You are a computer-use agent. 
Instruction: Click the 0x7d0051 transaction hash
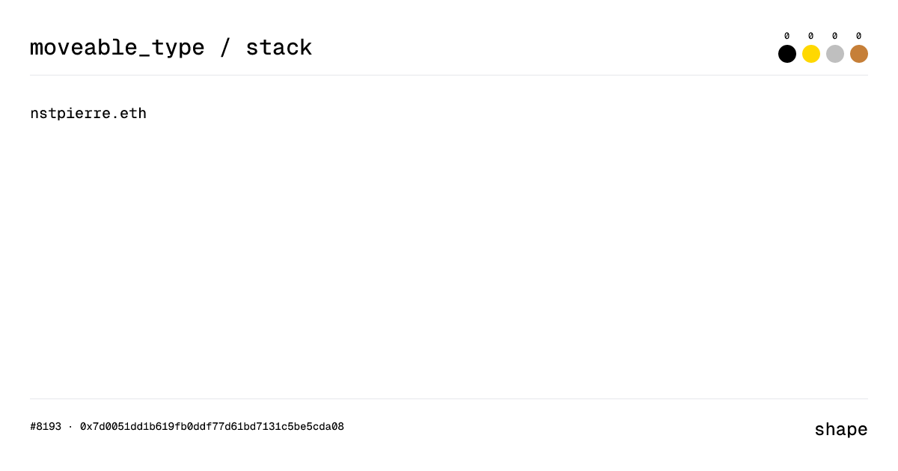[x=211, y=426]
